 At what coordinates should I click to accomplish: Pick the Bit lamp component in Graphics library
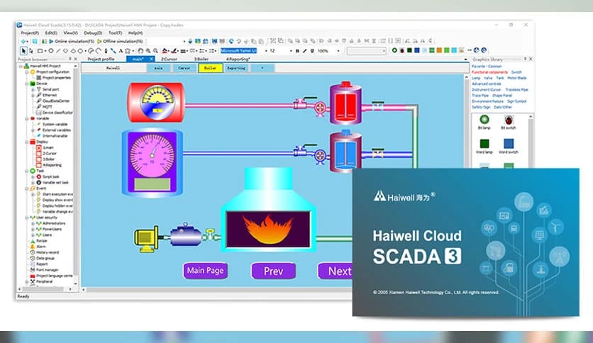point(484,122)
